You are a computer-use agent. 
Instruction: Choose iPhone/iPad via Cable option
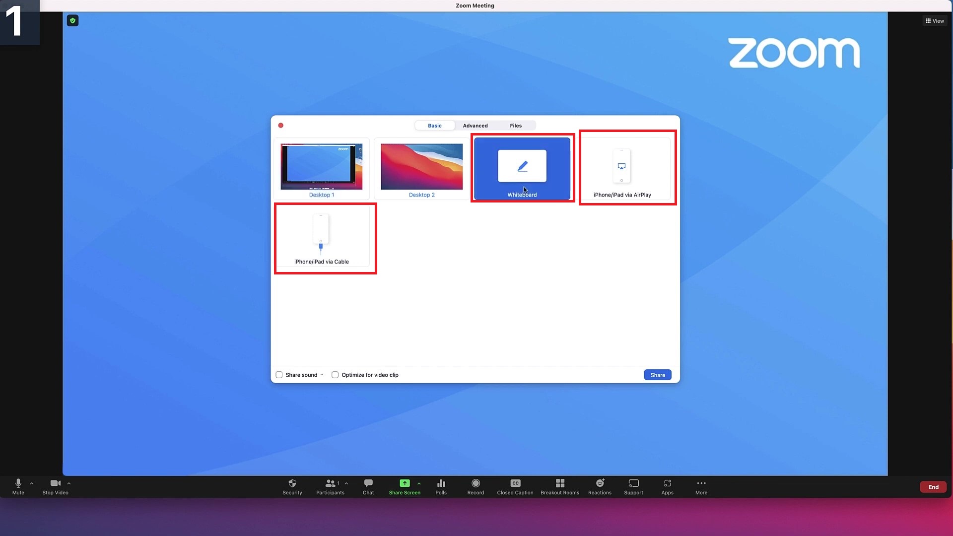point(322,236)
